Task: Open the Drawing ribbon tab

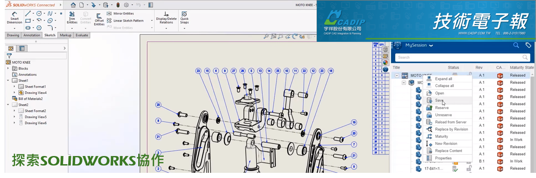Action: pos(13,35)
